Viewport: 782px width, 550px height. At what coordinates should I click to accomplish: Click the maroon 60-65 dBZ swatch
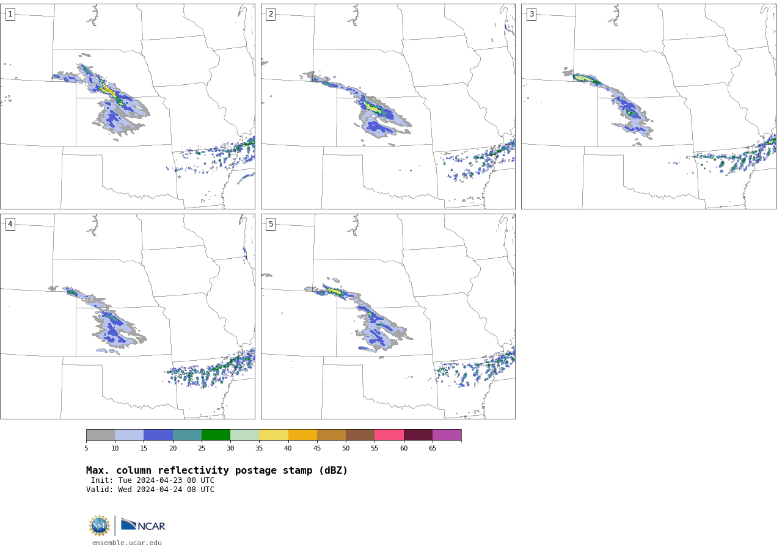coord(418,435)
